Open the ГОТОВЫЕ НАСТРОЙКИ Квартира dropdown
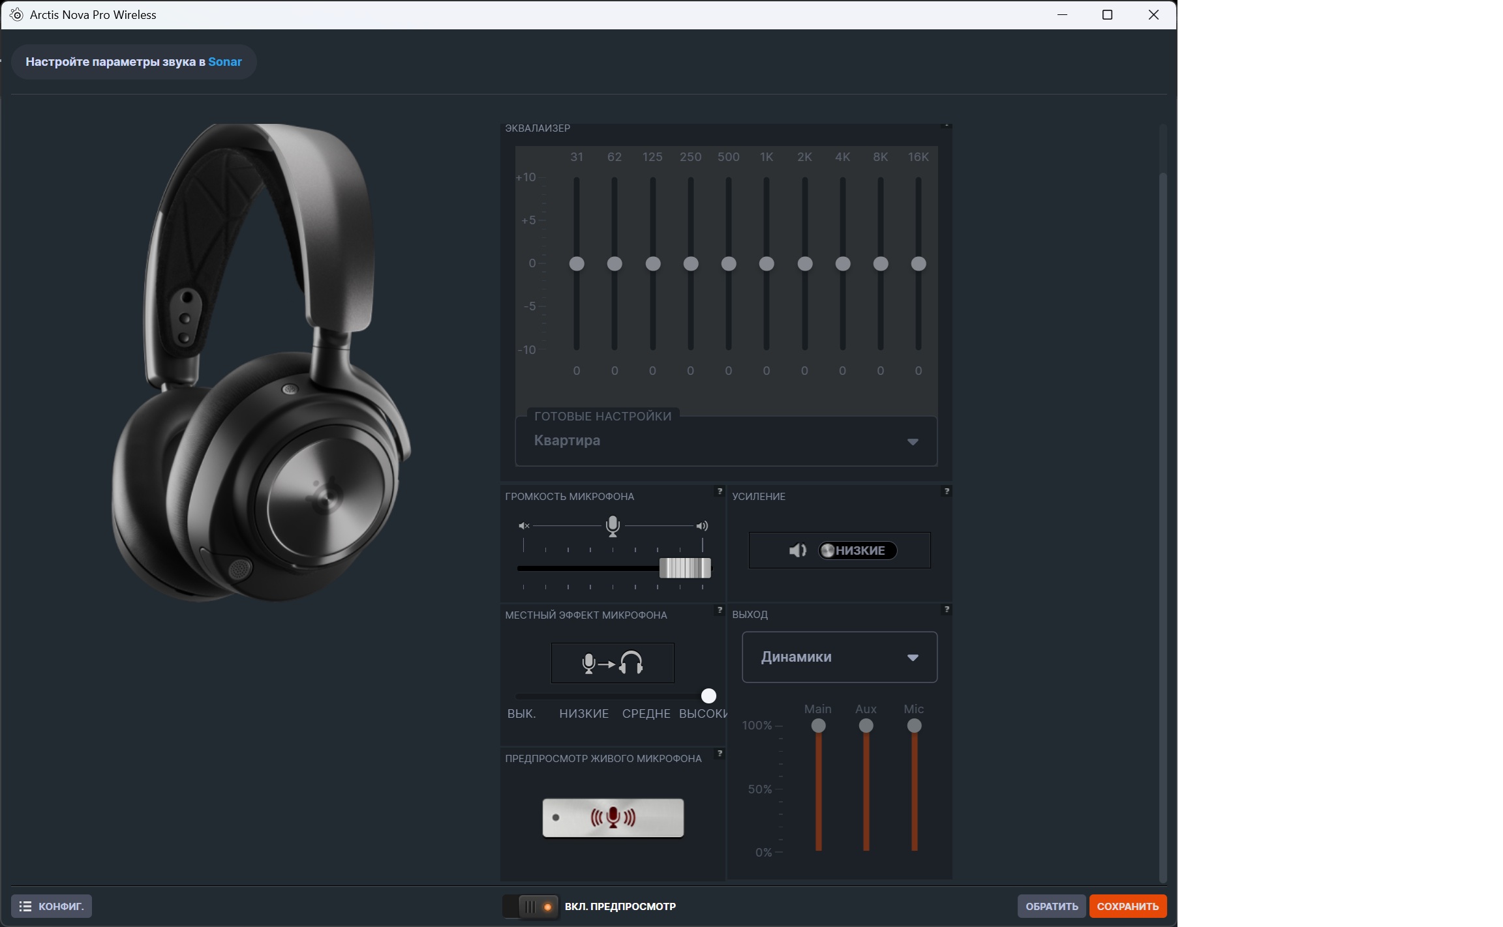The image size is (1503, 927). [x=726, y=441]
